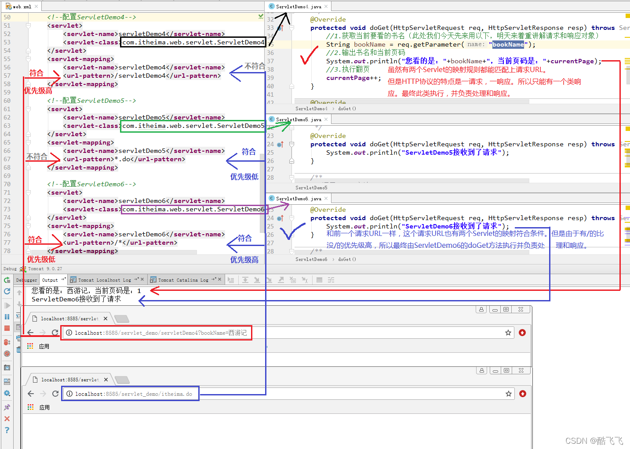Click back arrow in itheima.do browser window
630x449 pixels.
pyautogui.click(x=31, y=394)
